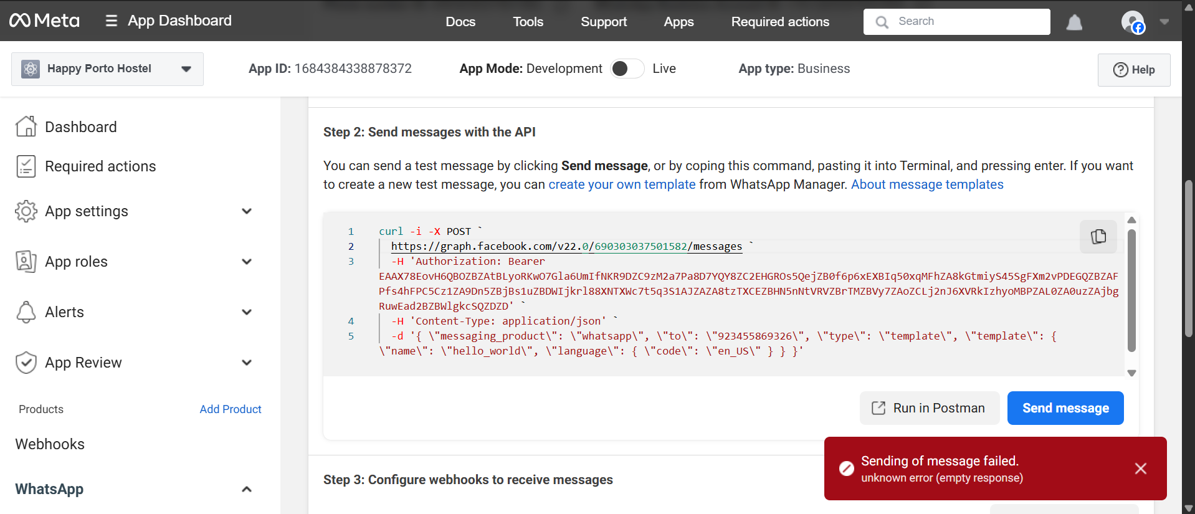Open the hamburger menu beside App Dashboard
Screen dimensions: 1195x514
(112, 21)
